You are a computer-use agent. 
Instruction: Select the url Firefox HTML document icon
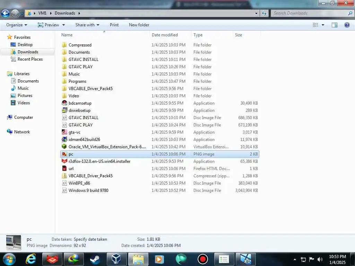[x=64, y=169]
